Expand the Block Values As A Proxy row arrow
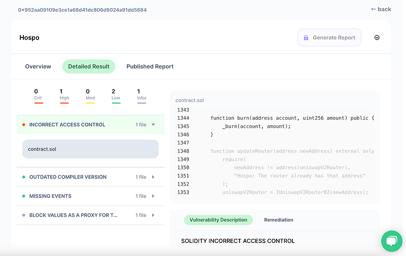Screen dimensions: 406x256 point(153,215)
